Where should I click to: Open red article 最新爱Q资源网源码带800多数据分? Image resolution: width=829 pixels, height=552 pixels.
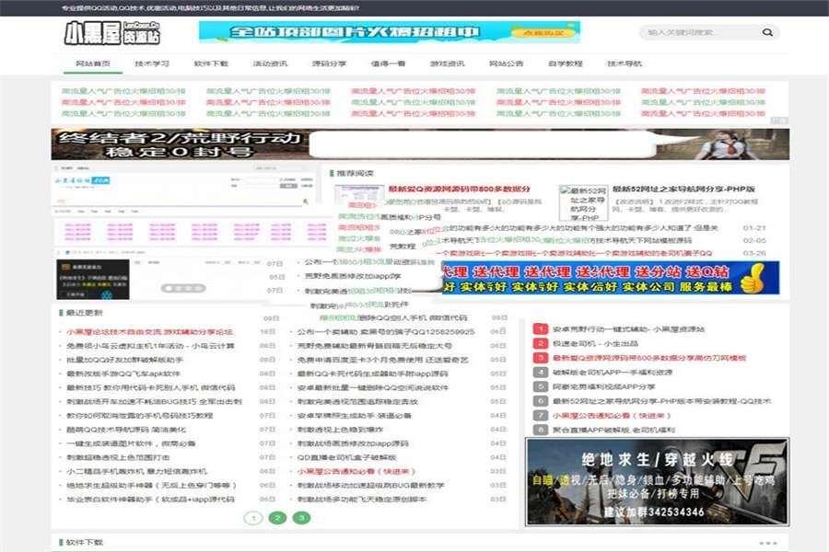coord(460,189)
